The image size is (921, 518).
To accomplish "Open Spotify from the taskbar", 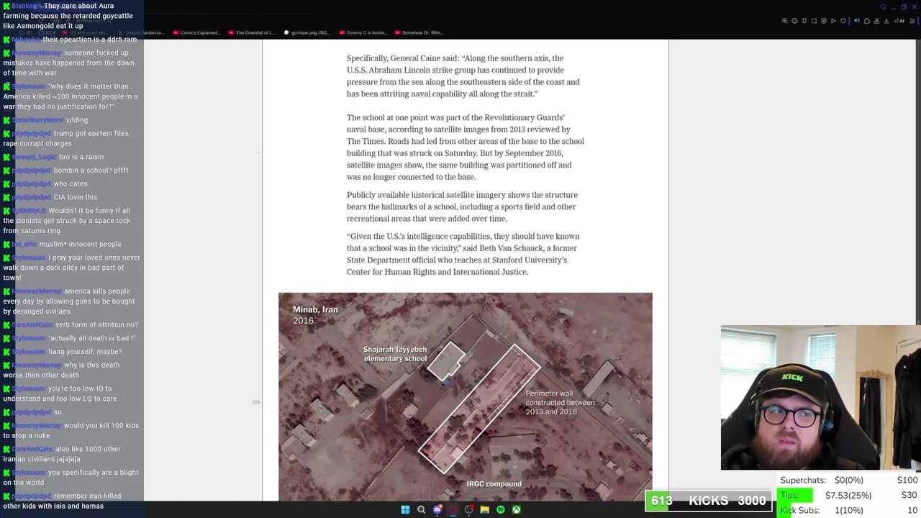I will (x=500, y=509).
